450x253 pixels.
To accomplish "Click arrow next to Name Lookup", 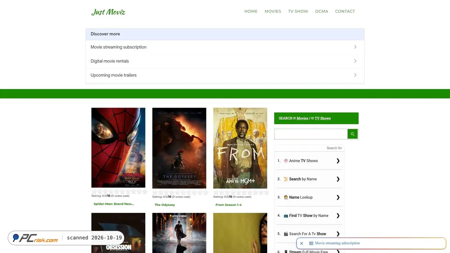I will (x=338, y=197).
